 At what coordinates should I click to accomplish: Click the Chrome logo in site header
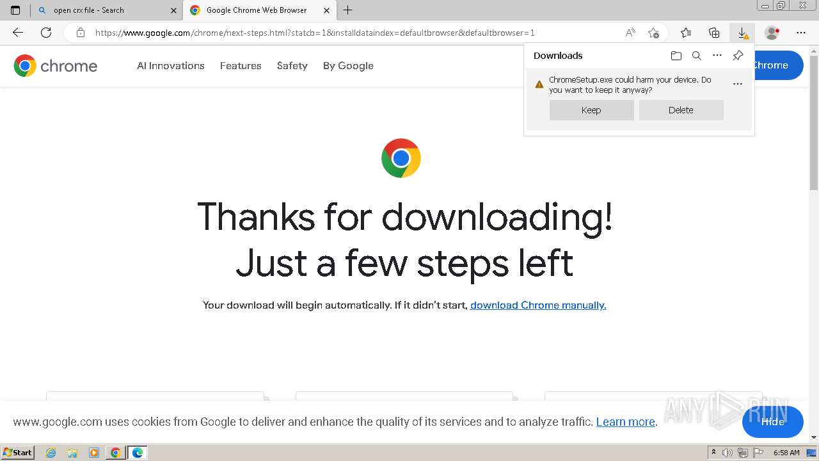[x=56, y=65]
